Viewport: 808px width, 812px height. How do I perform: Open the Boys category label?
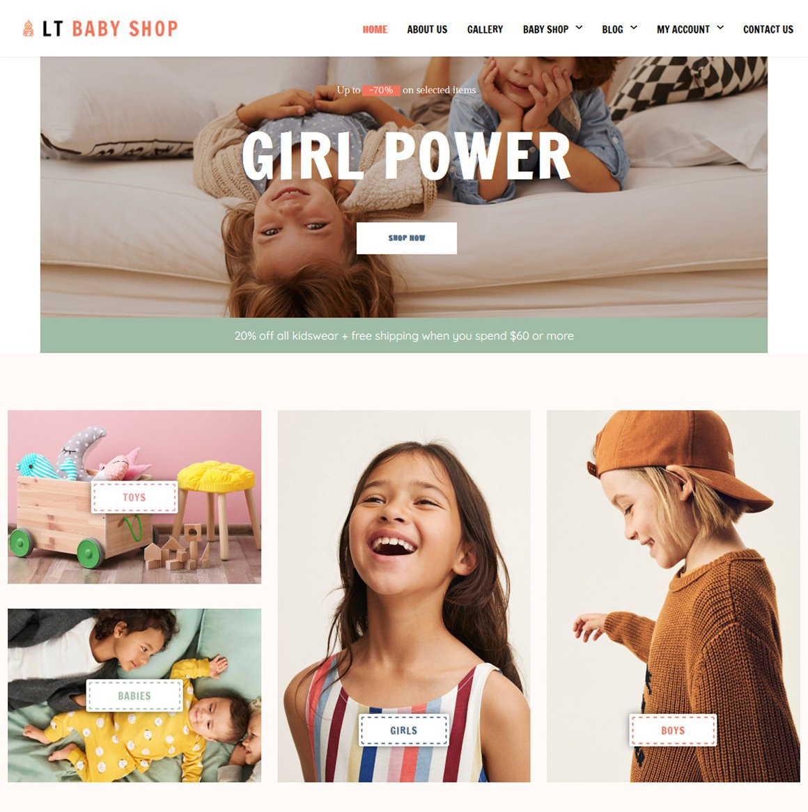tap(673, 731)
